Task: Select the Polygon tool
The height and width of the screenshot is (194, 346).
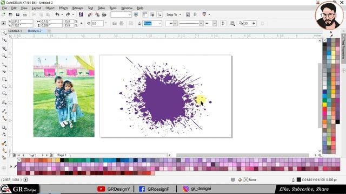Action: coord(4,93)
